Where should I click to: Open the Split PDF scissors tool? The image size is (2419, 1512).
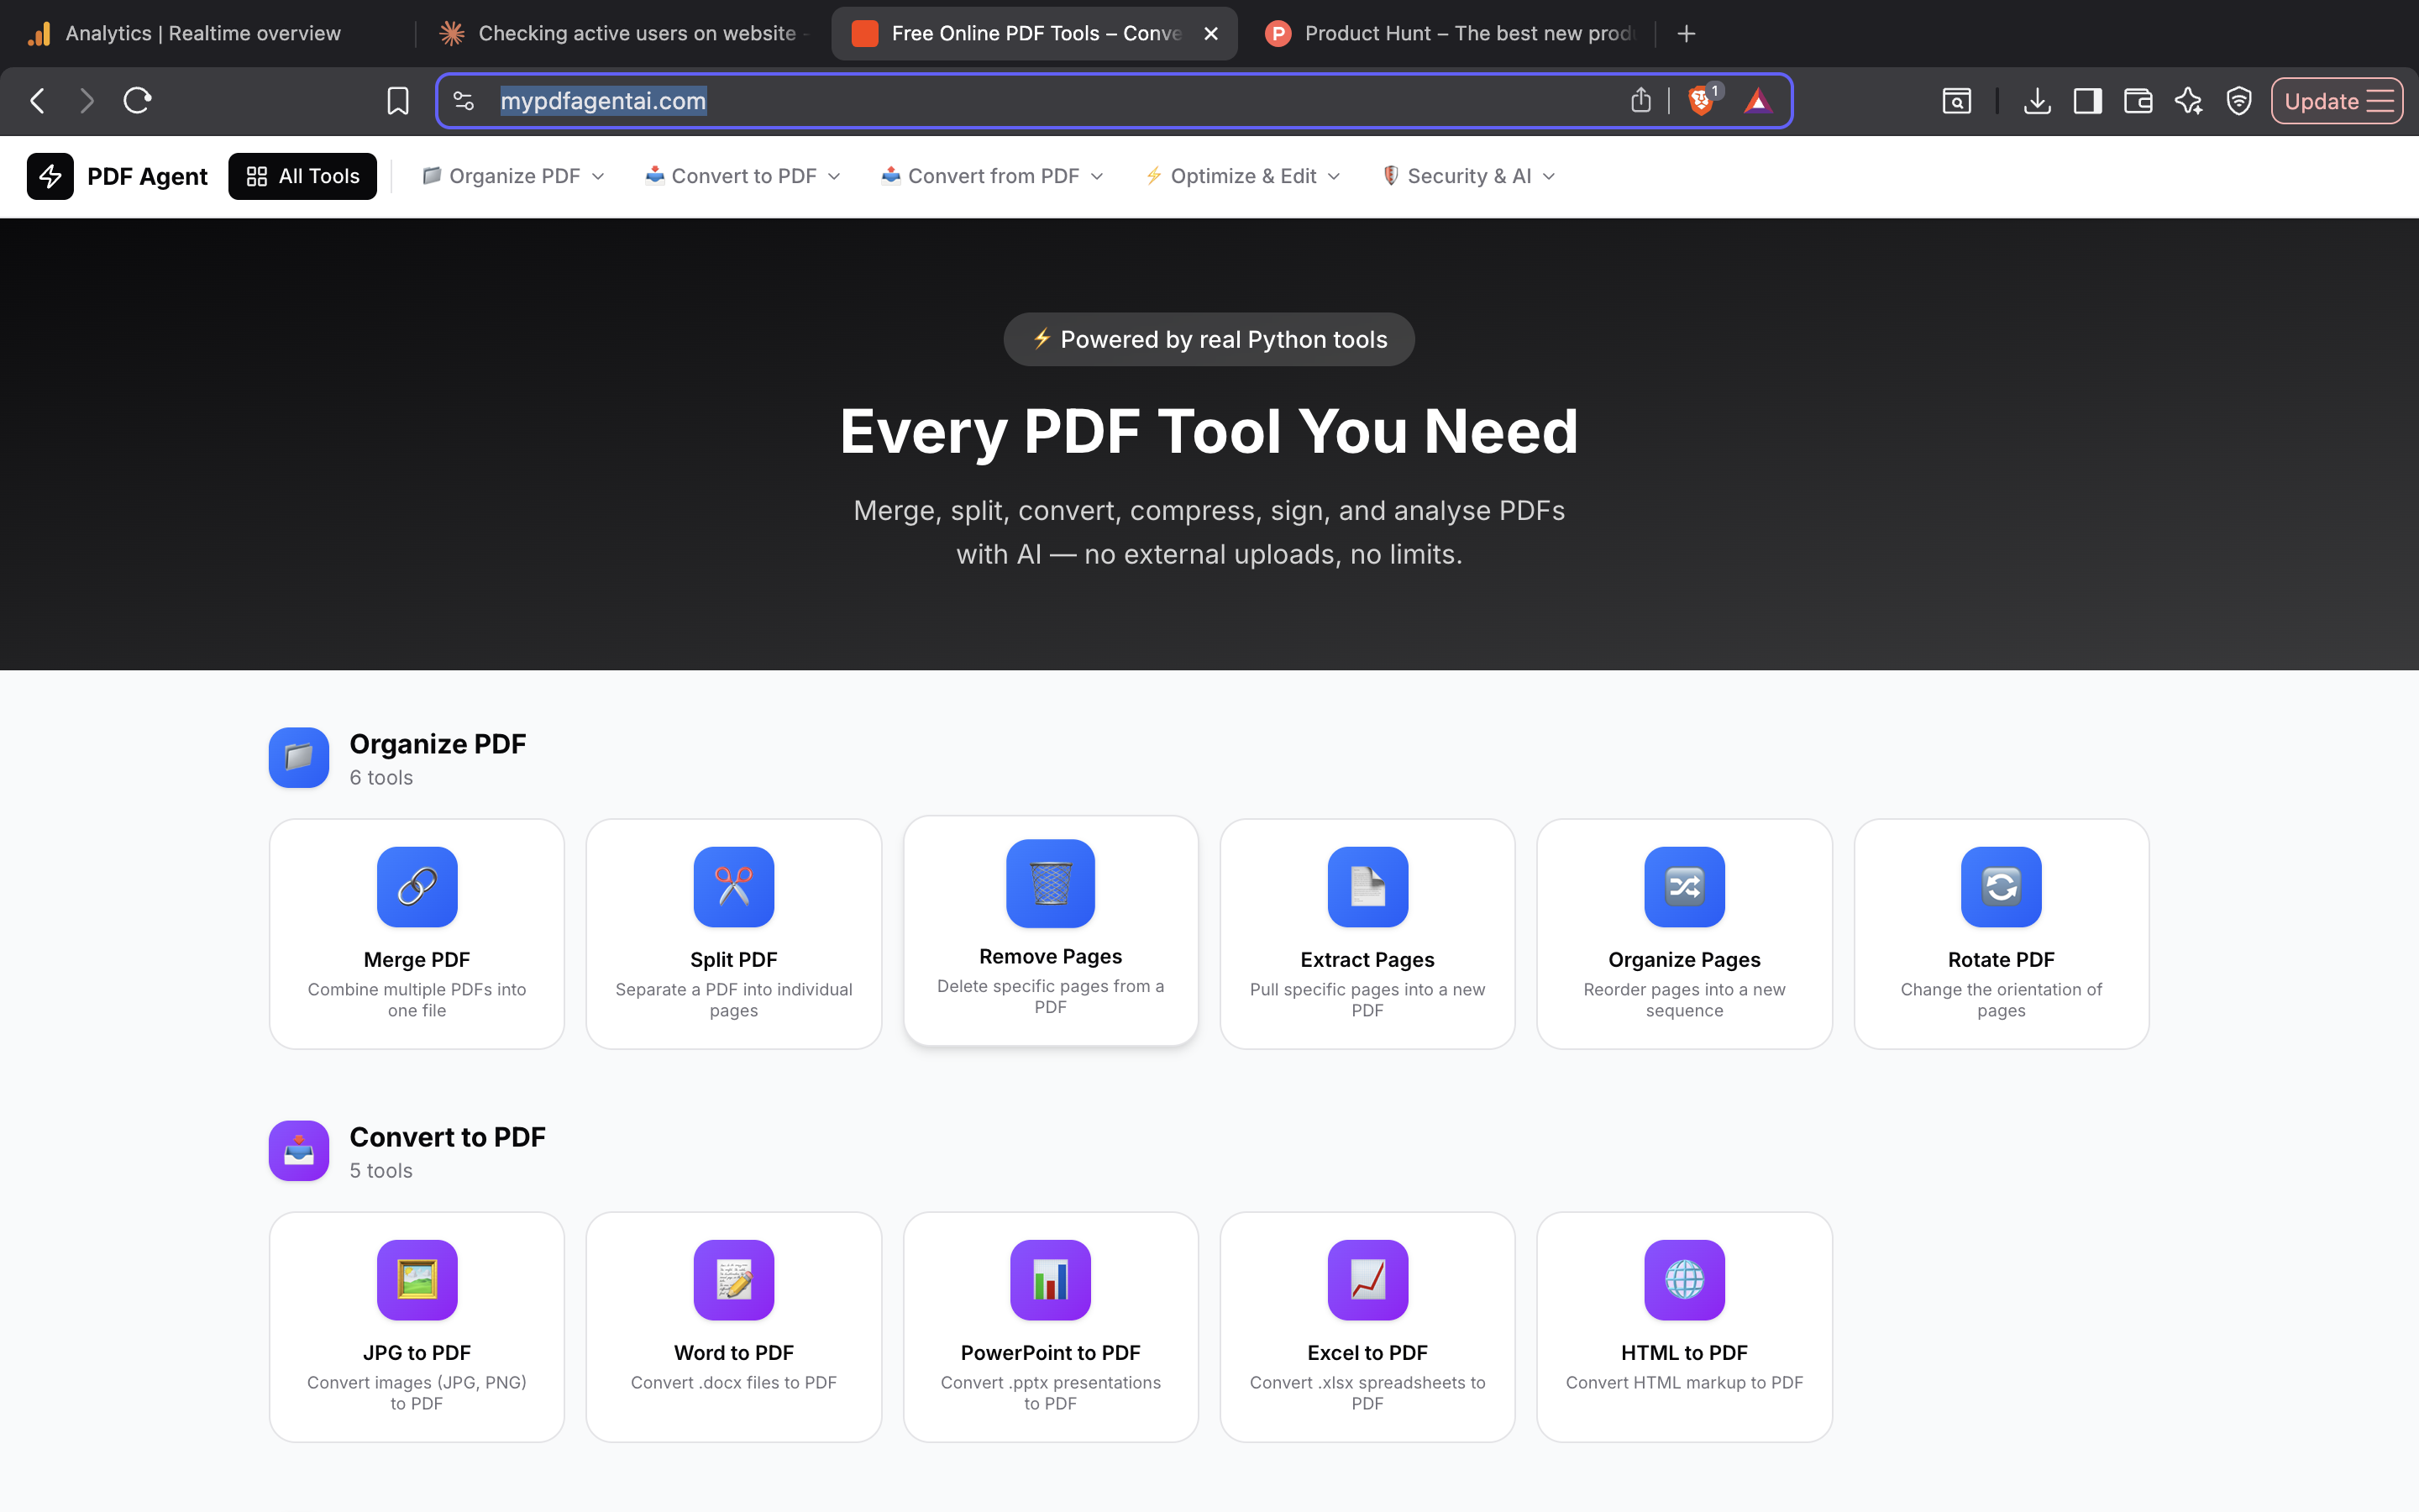[732, 932]
